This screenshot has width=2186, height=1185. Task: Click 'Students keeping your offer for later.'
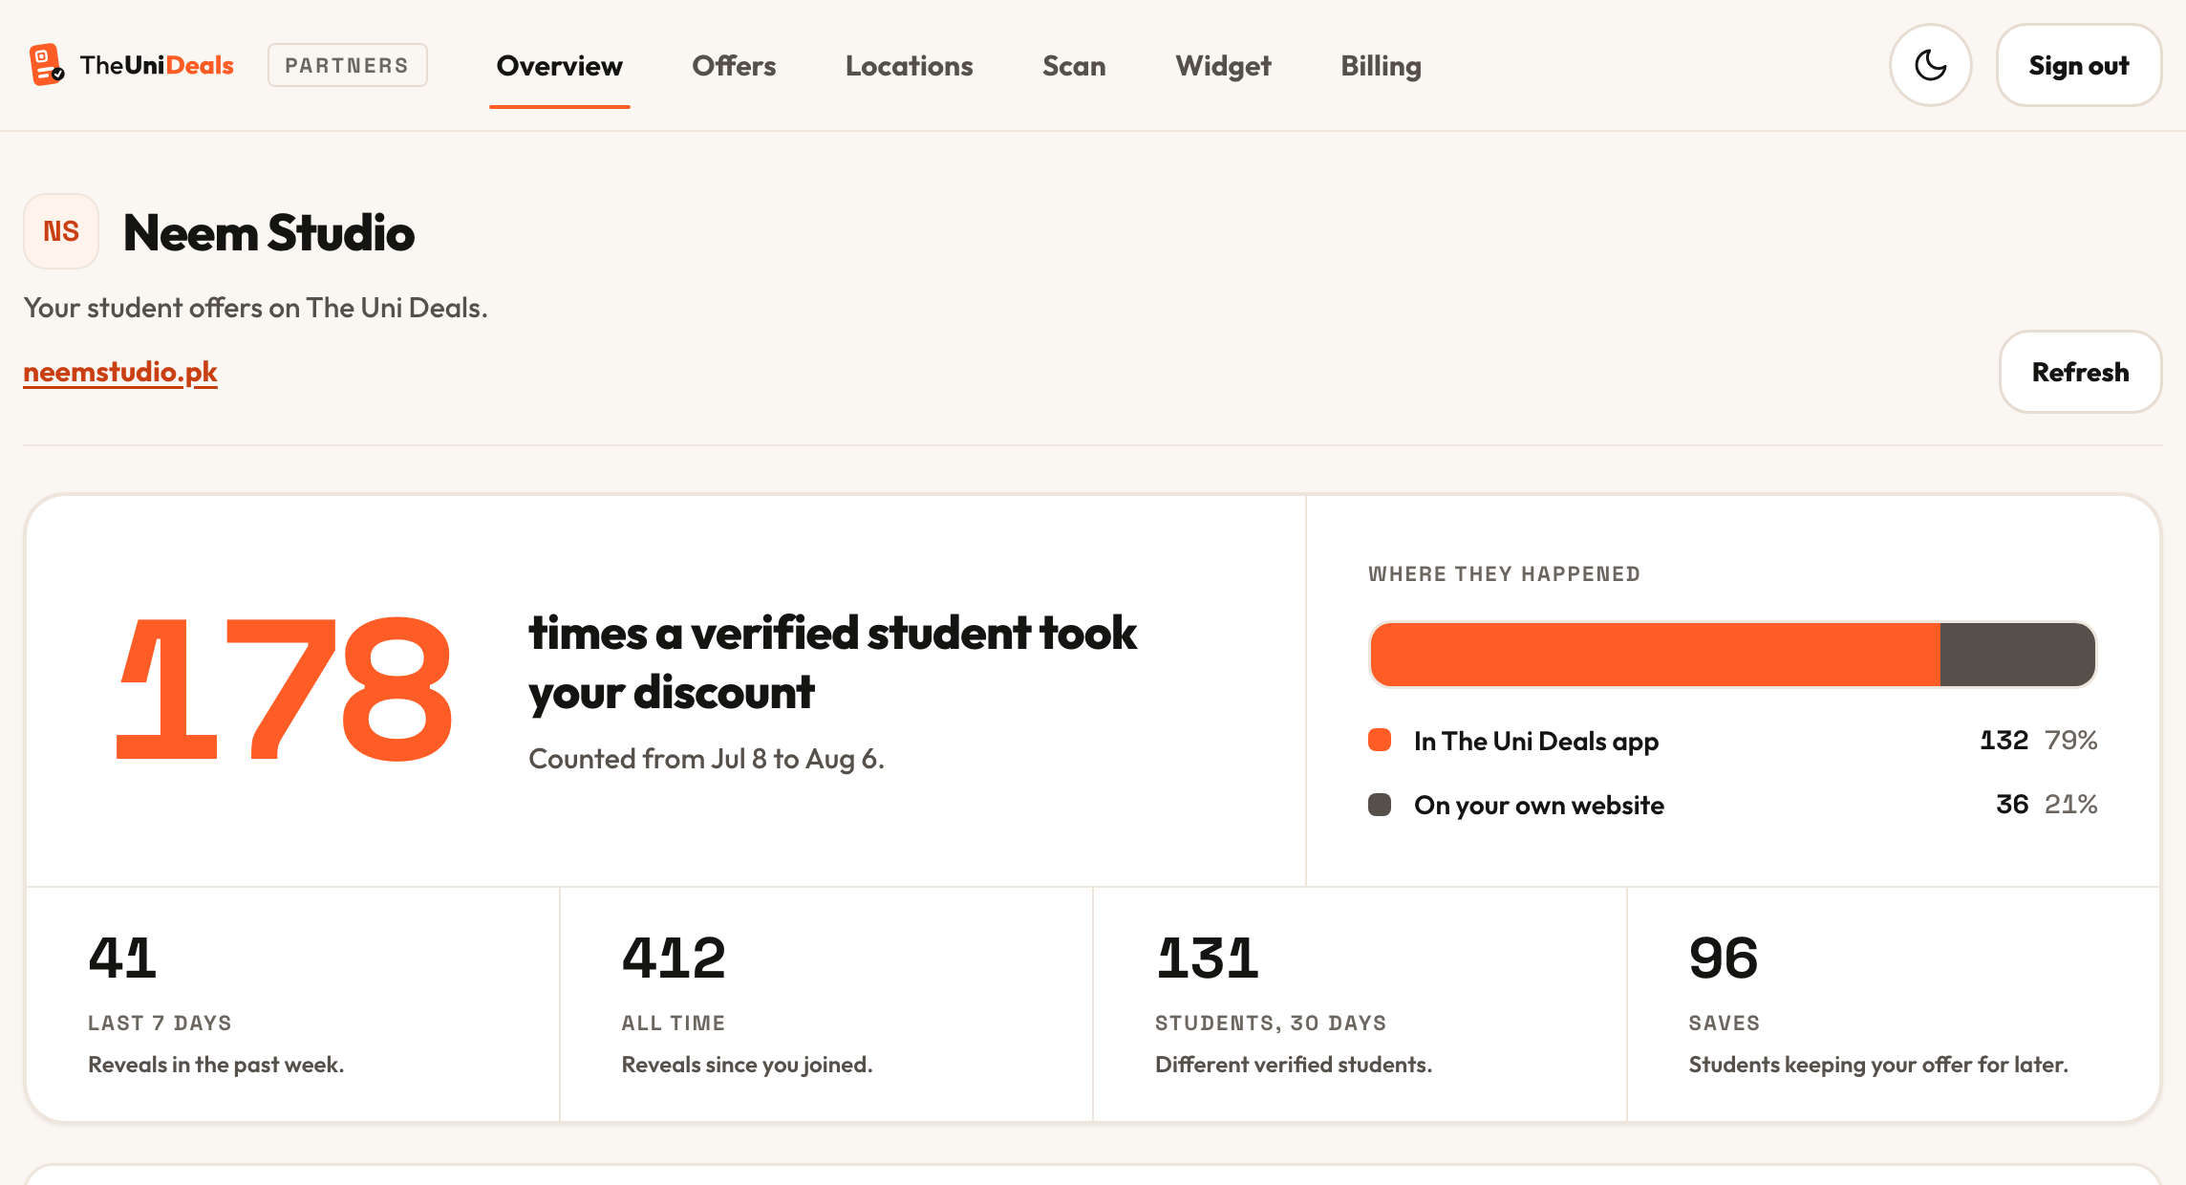pyautogui.click(x=1878, y=1065)
